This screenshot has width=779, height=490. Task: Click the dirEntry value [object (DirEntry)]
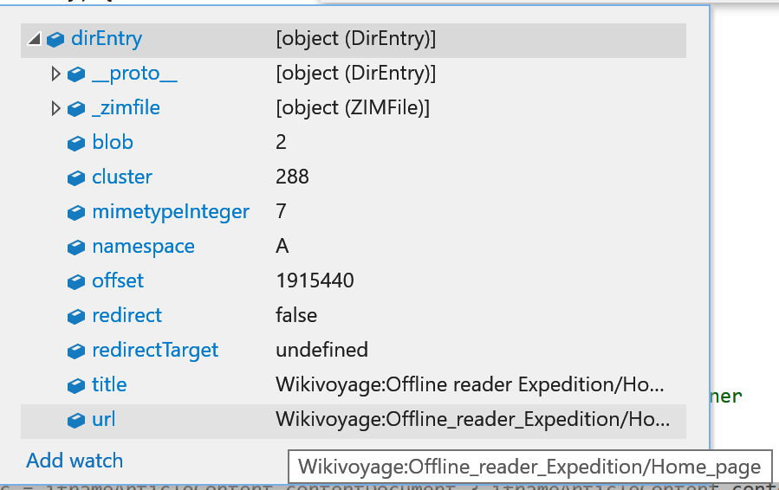pyautogui.click(x=356, y=39)
